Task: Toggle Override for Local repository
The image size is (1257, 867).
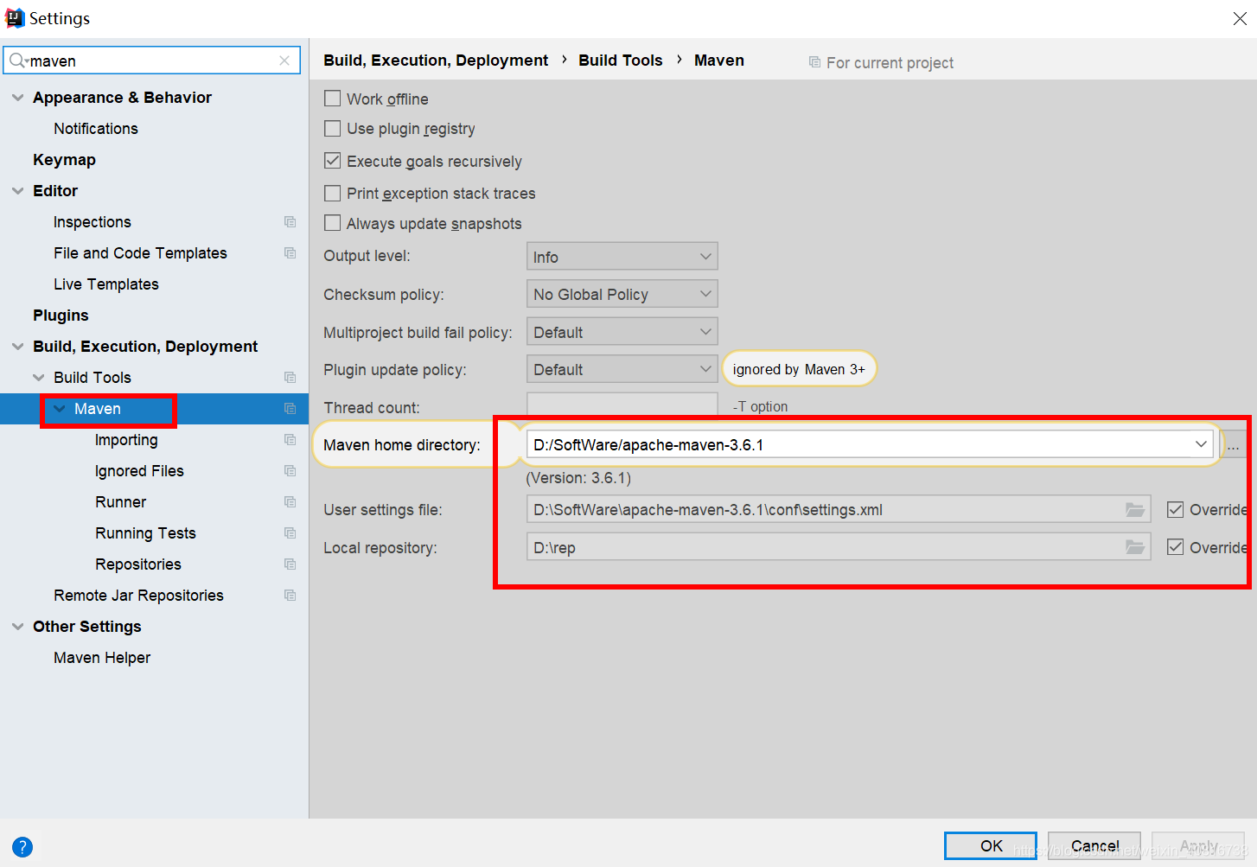Action: [1175, 547]
